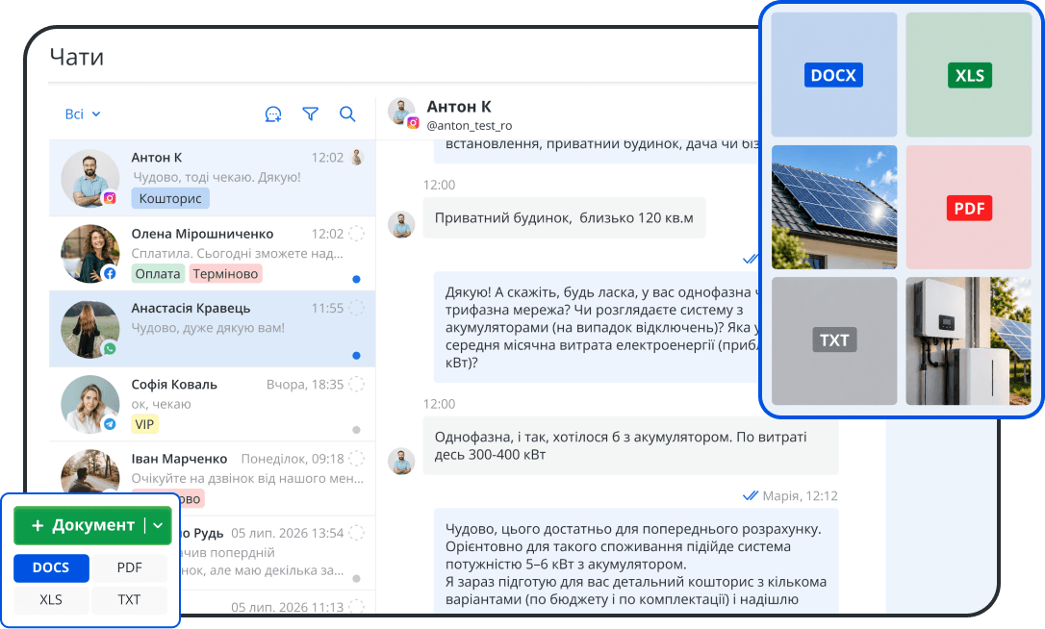Select the DOCS format option
Screen dimensions: 1045x629
point(51,567)
